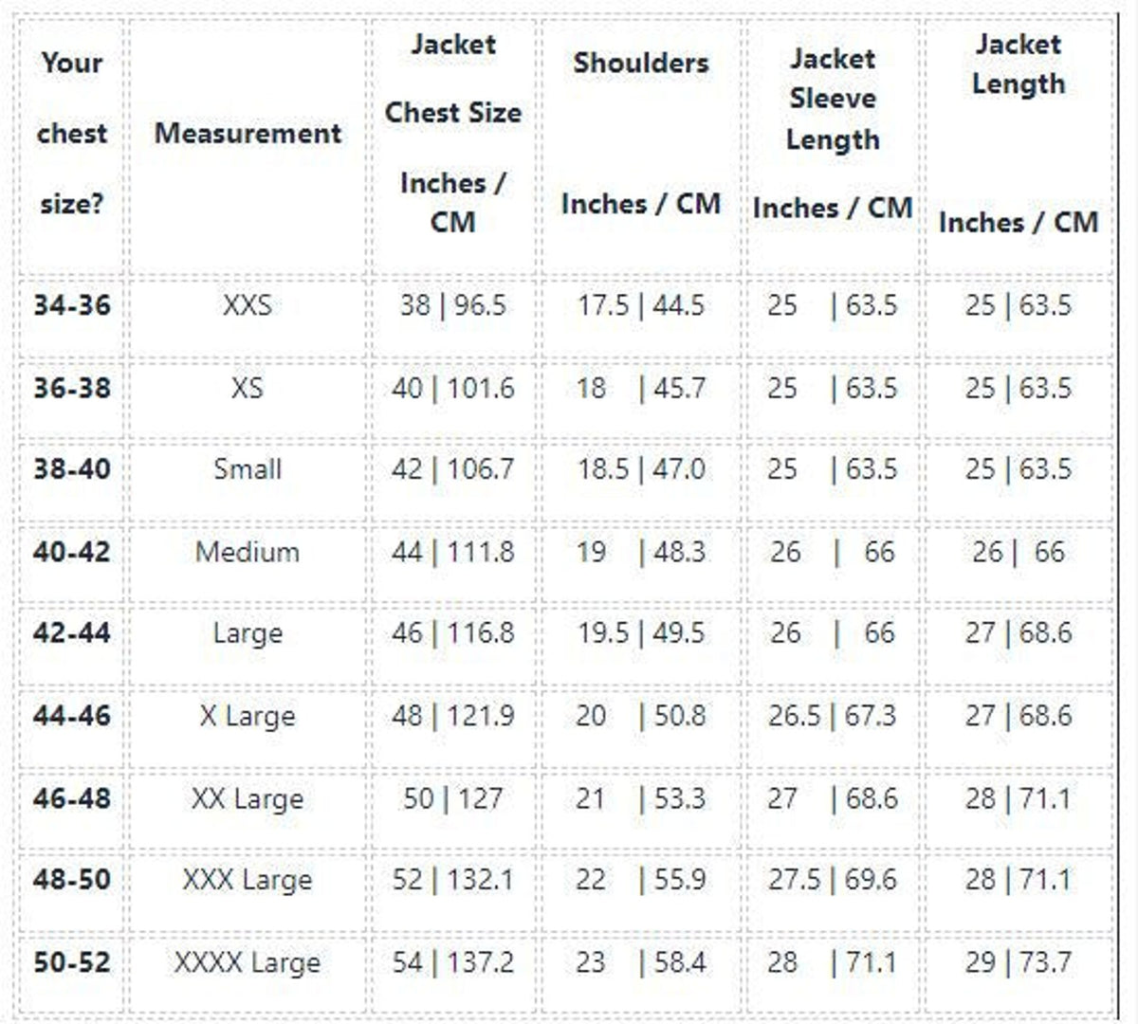Image resolution: width=1138 pixels, height=1024 pixels.
Task: Select the XXX Large measurement cell
Action: [x=248, y=880]
